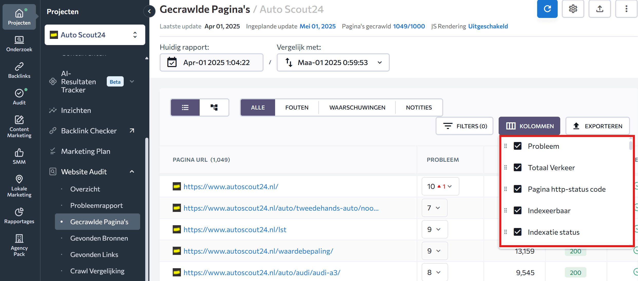Switch to the NOTITIES tab

point(419,107)
